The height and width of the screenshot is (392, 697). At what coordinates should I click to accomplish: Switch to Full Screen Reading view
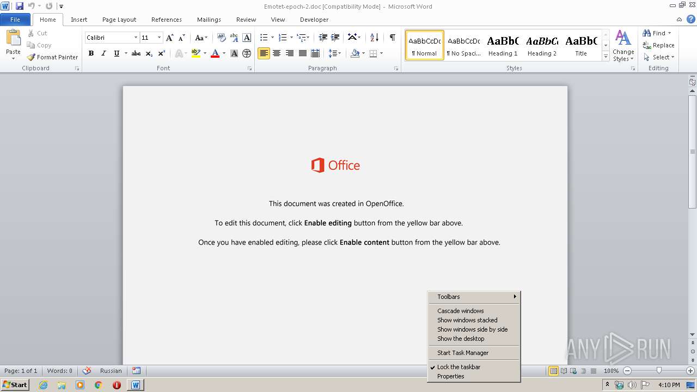[564, 371]
